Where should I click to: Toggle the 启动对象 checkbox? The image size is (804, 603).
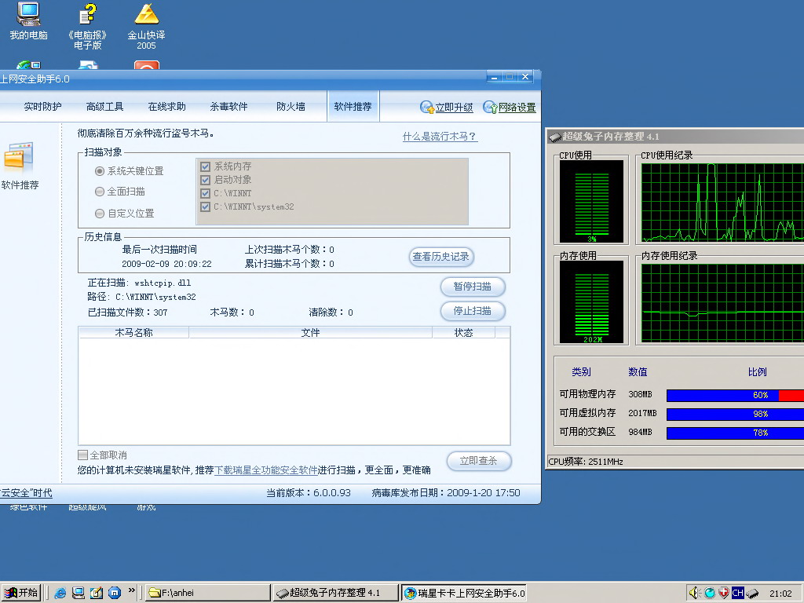(x=206, y=180)
